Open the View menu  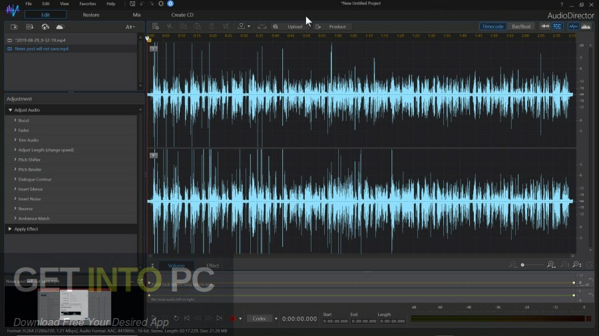click(x=64, y=4)
